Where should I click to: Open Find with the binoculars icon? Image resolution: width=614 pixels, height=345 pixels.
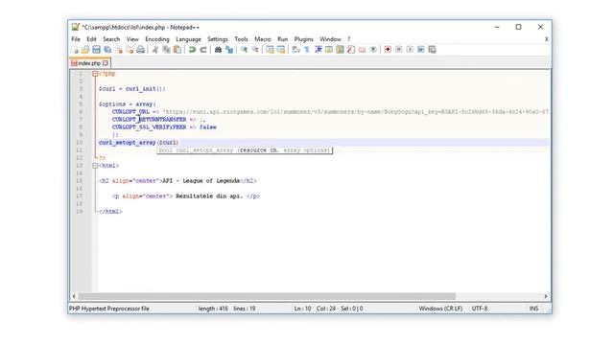[x=218, y=50]
